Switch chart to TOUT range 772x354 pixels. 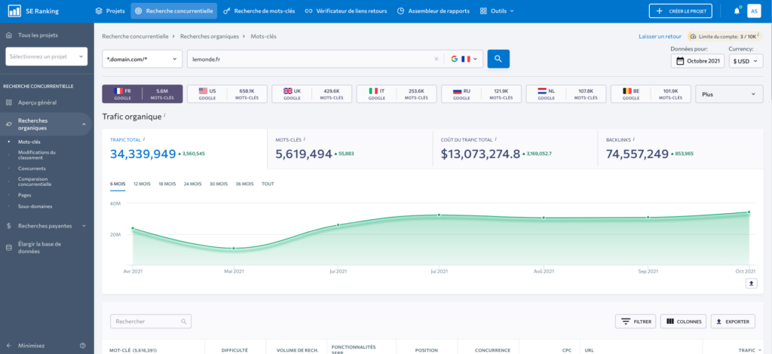268,184
